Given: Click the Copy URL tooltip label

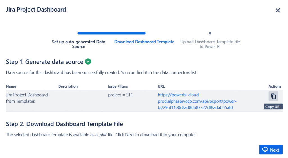Looking at the screenshot, I should click(x=273, y=107).
